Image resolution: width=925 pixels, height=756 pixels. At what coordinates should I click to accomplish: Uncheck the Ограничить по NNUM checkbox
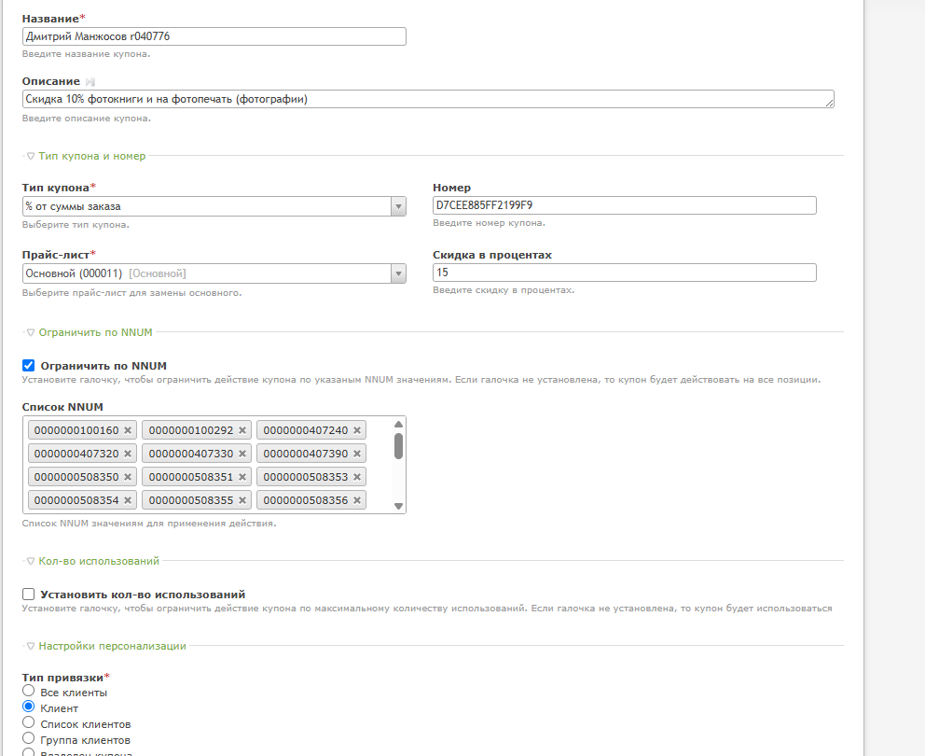[28, 366]
